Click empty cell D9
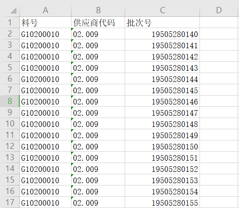 click(219, 112)
